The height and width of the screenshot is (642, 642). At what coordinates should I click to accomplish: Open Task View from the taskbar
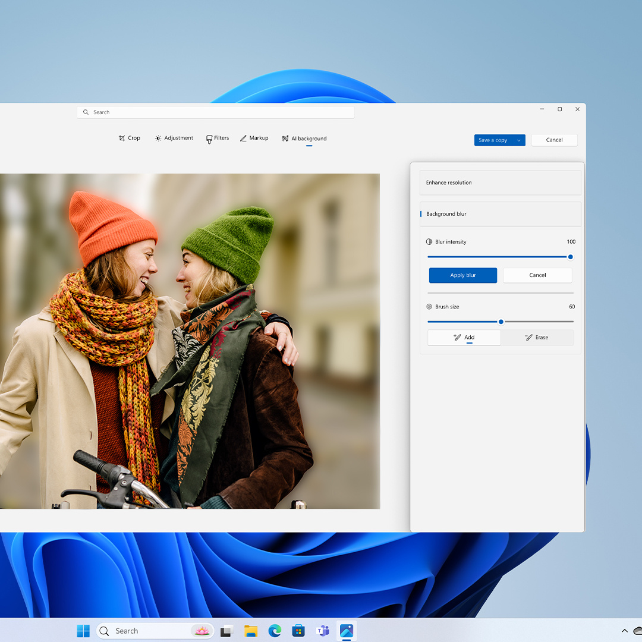pyautogui.click(x=226, y=631)
